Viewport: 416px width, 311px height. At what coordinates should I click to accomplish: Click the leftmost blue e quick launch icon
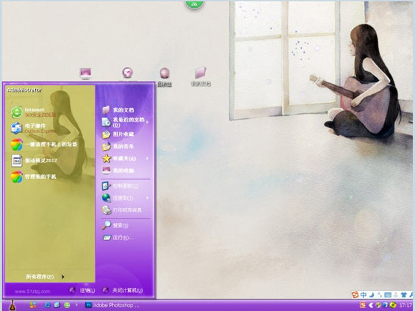[x=47, y=305]
